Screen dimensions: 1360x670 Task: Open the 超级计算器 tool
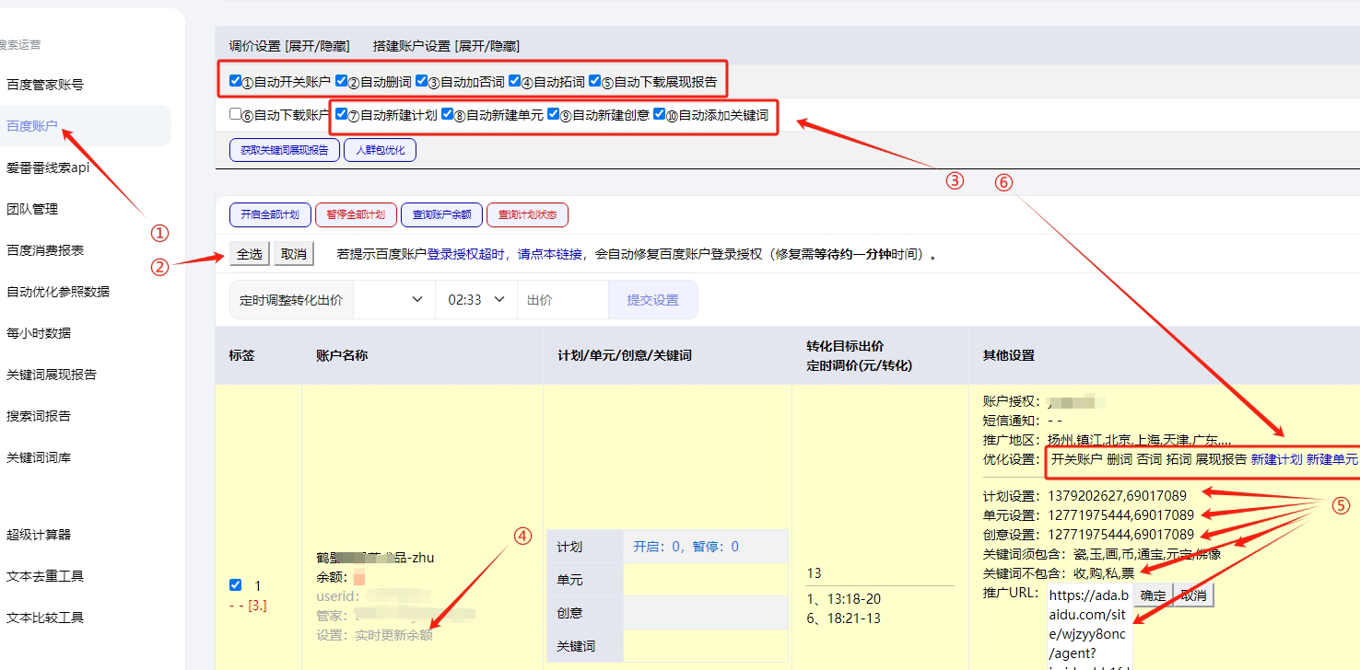(x=39, y=535)
